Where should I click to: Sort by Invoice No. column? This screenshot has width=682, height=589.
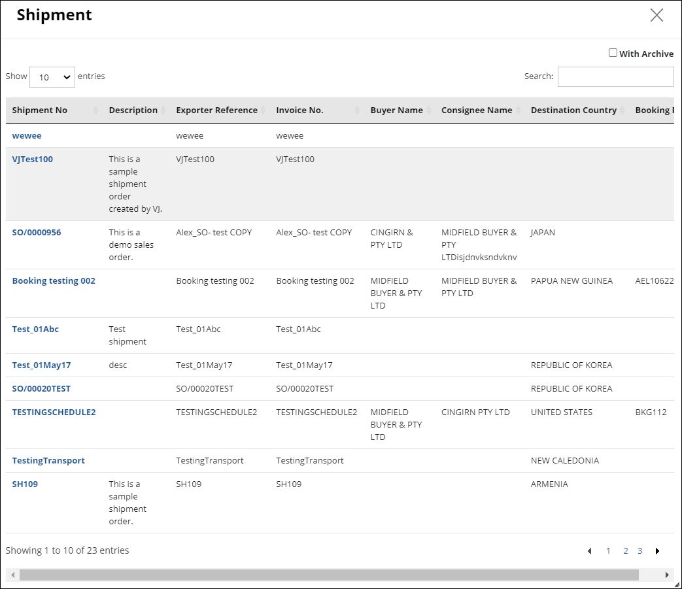(317, 110)
